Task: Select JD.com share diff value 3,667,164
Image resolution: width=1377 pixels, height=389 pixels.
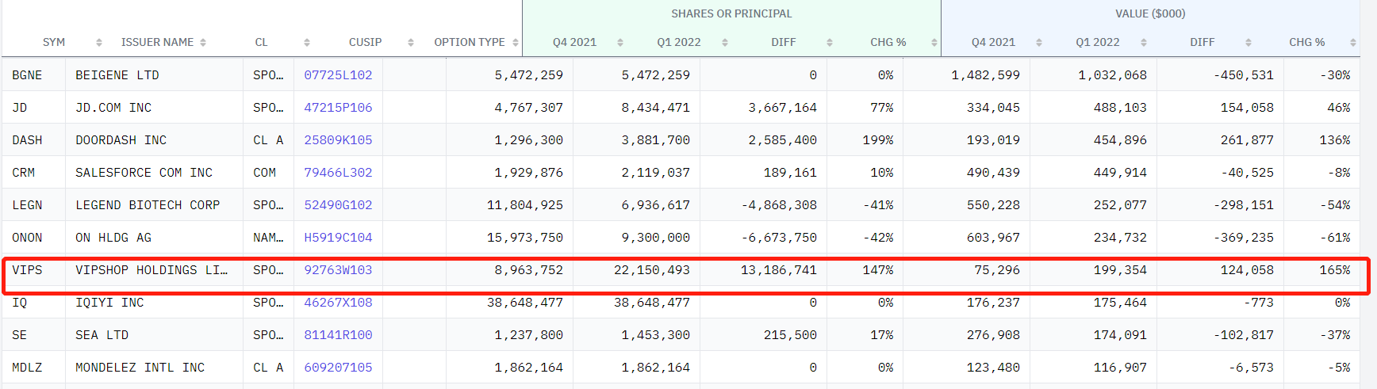Action: coord(782,108)
